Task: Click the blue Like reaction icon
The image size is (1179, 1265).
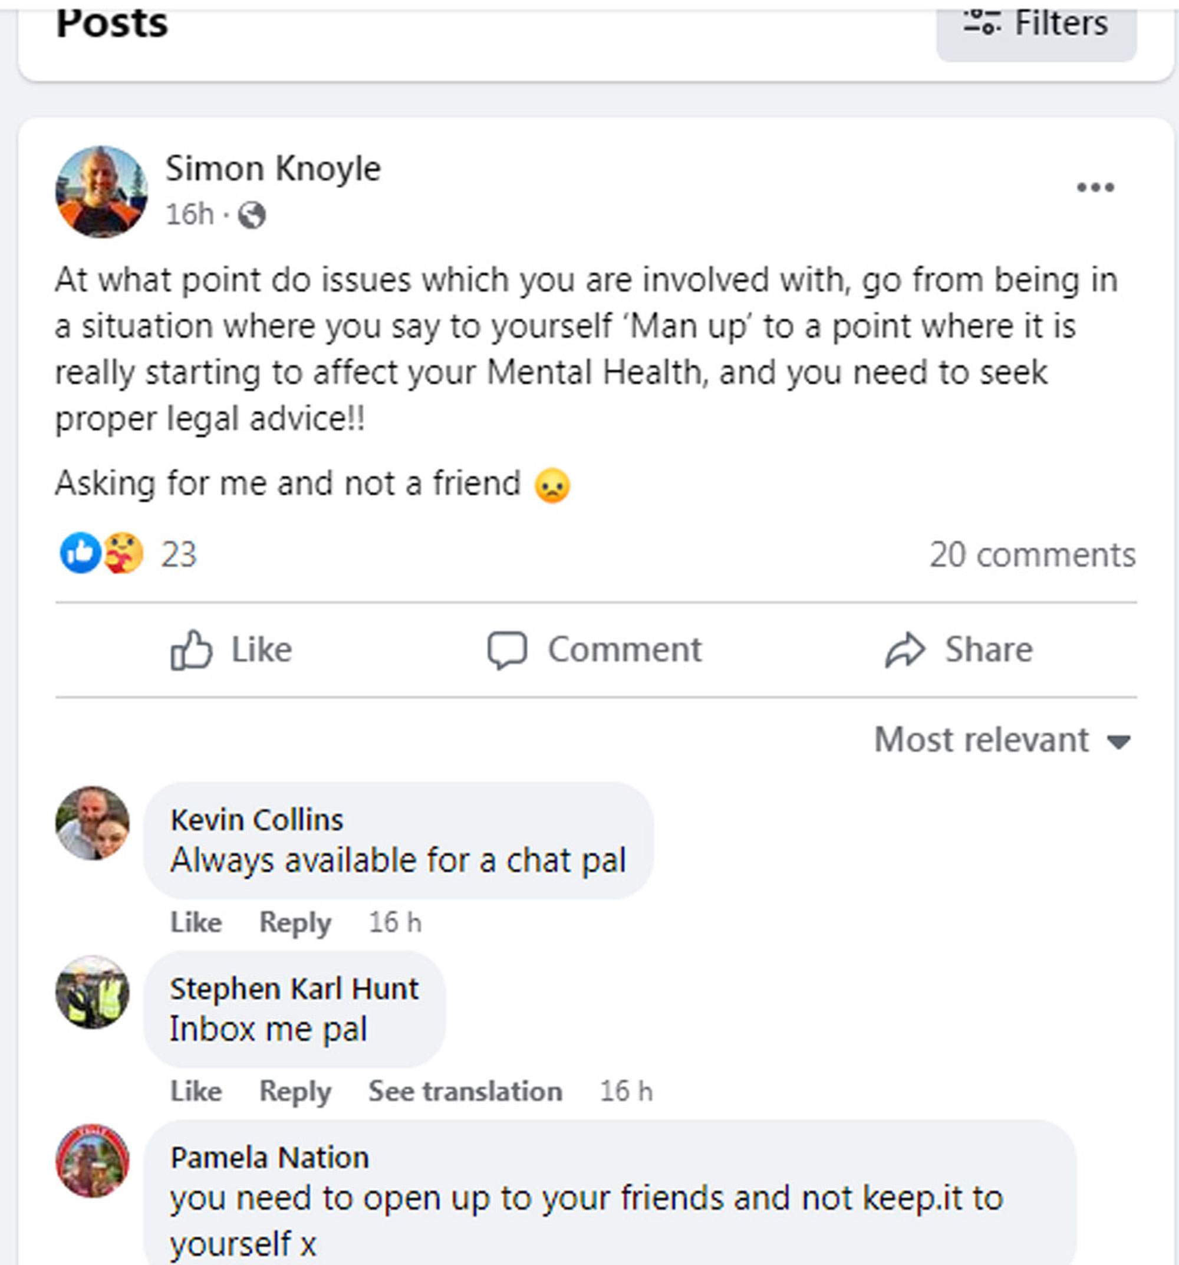Action: pyautogui.click(x=80, y=553)
